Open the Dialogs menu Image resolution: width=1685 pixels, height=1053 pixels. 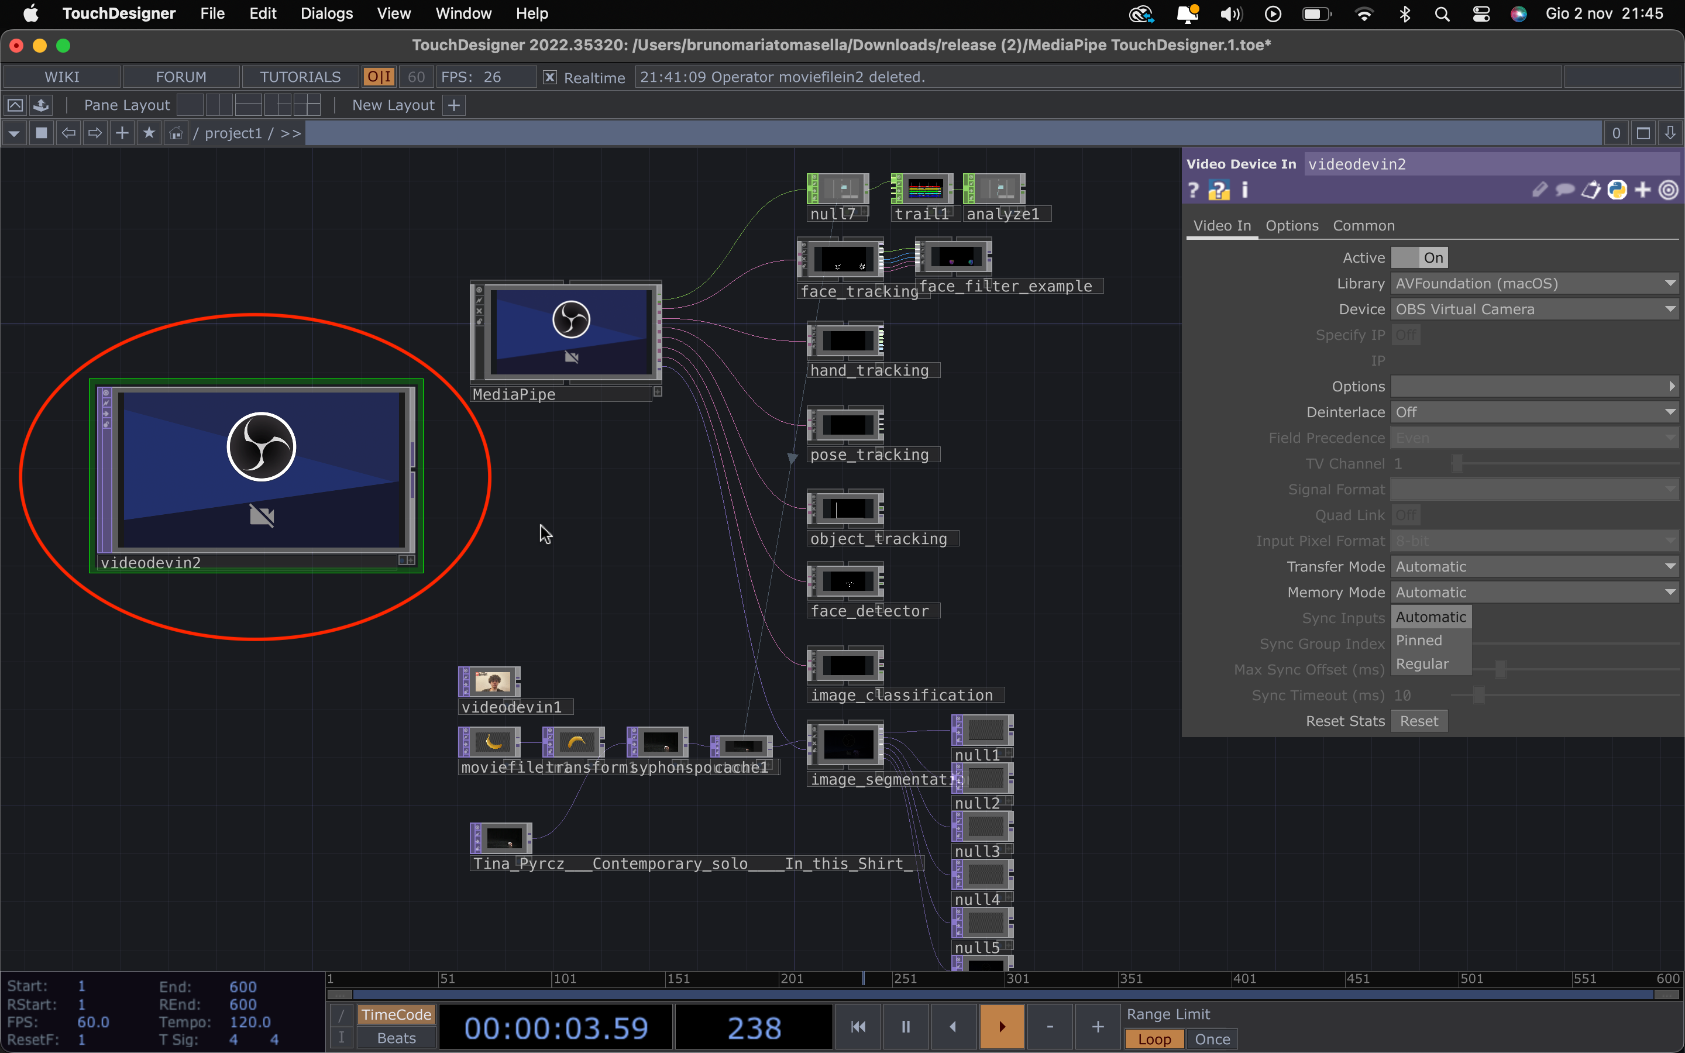[326, 14]
